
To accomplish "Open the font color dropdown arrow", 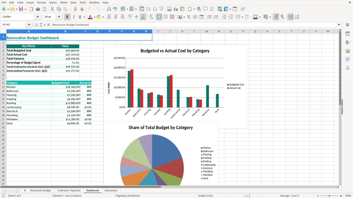I will click(x=94, y=17).
